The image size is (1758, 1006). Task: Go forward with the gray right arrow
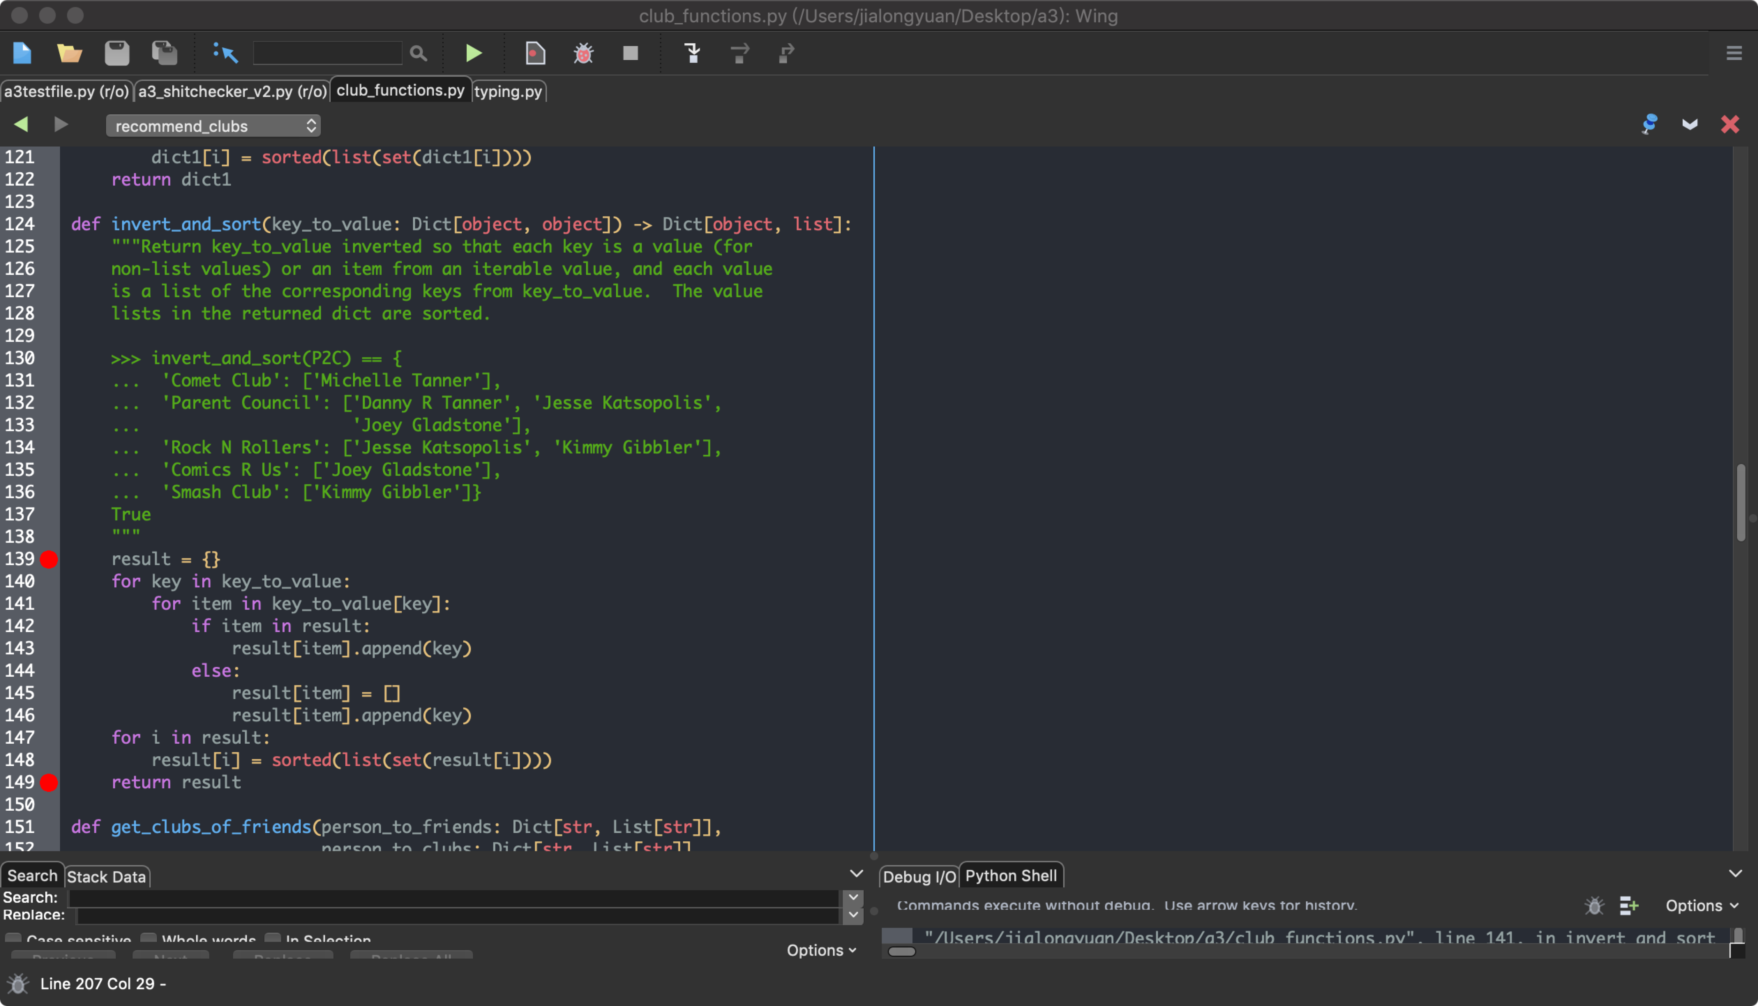coord(61,125)
